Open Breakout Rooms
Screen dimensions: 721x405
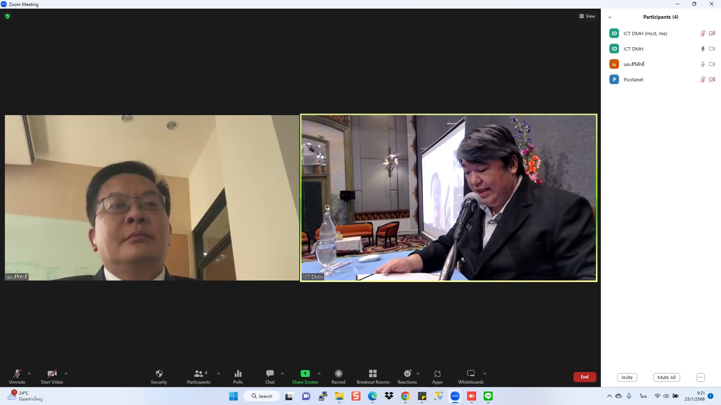coord(373,376)
